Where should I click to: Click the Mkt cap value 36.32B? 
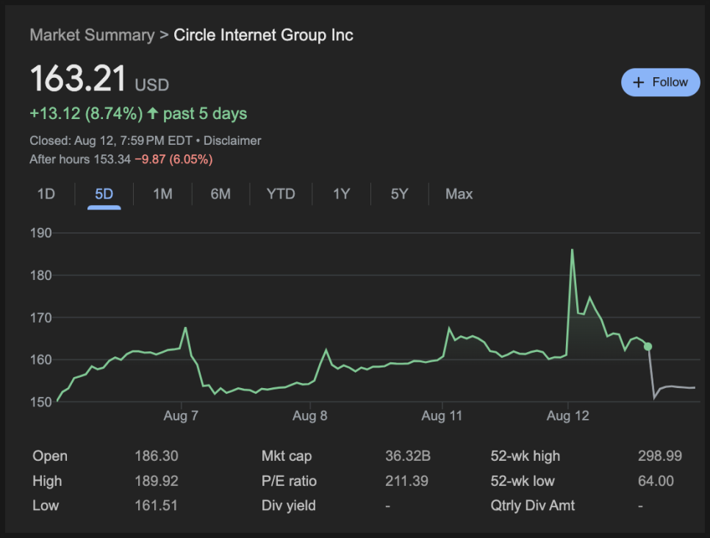[407, 456]
